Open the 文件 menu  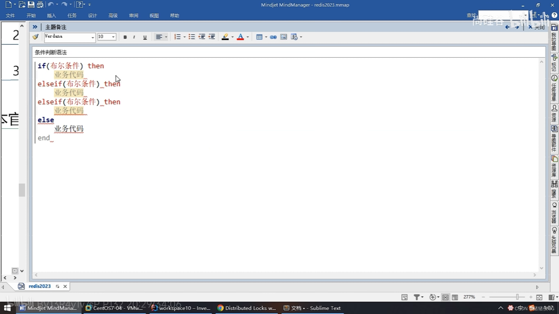pyautogui.click(x=10, y=15)
